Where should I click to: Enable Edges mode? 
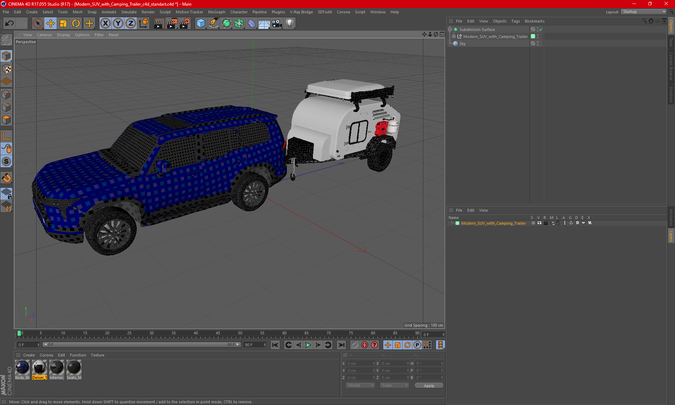(x=7, y=107)
